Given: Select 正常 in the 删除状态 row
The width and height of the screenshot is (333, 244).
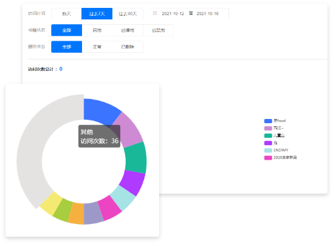Looking at the screenshot, I should point(97,47).
